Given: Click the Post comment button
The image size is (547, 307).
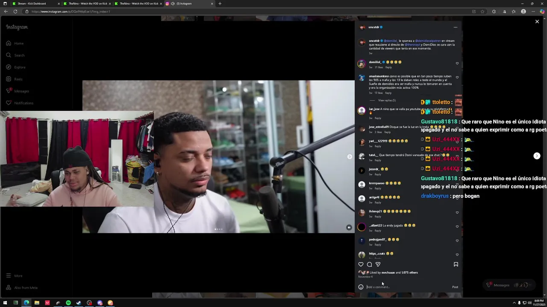Looking at the screenshot, I should 455,287.
